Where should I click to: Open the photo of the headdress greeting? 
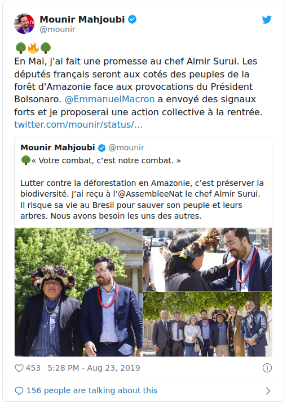207,259
